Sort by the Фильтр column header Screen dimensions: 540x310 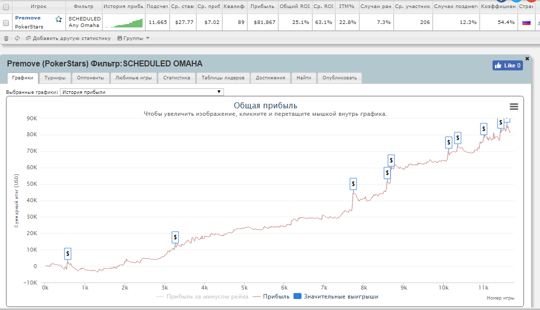click(x=83, y=6)
